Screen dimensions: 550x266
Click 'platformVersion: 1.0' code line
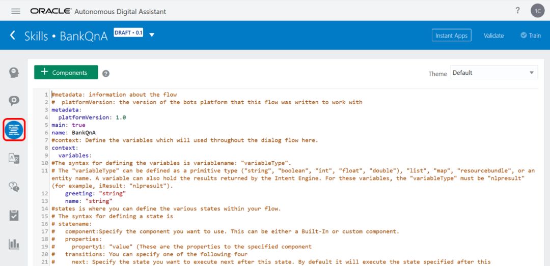pyautogui.click(x=92, y=117)
